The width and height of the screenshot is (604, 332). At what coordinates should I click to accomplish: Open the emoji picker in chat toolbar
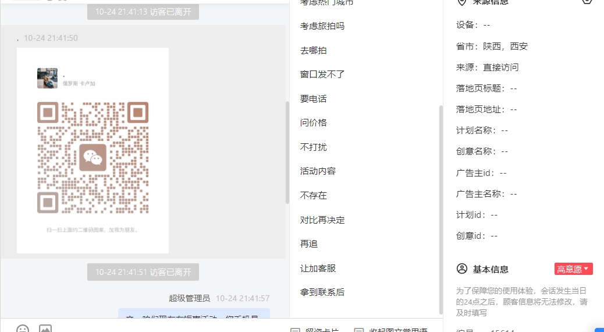pos(23,329)
